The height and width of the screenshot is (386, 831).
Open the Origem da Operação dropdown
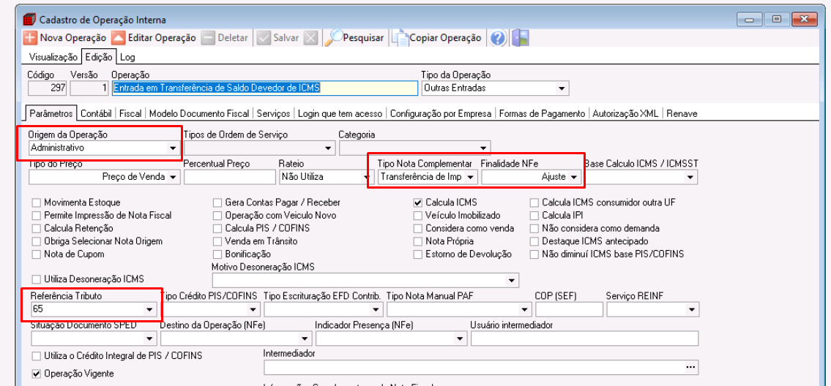click(x=172, y=148)
